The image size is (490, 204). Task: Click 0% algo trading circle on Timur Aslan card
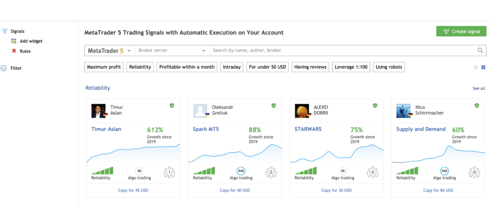coord(139,171)
